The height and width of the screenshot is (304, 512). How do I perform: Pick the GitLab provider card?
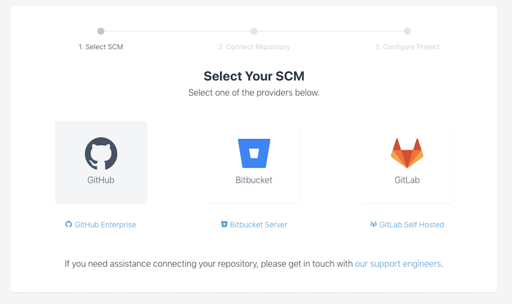click(407, 162)
